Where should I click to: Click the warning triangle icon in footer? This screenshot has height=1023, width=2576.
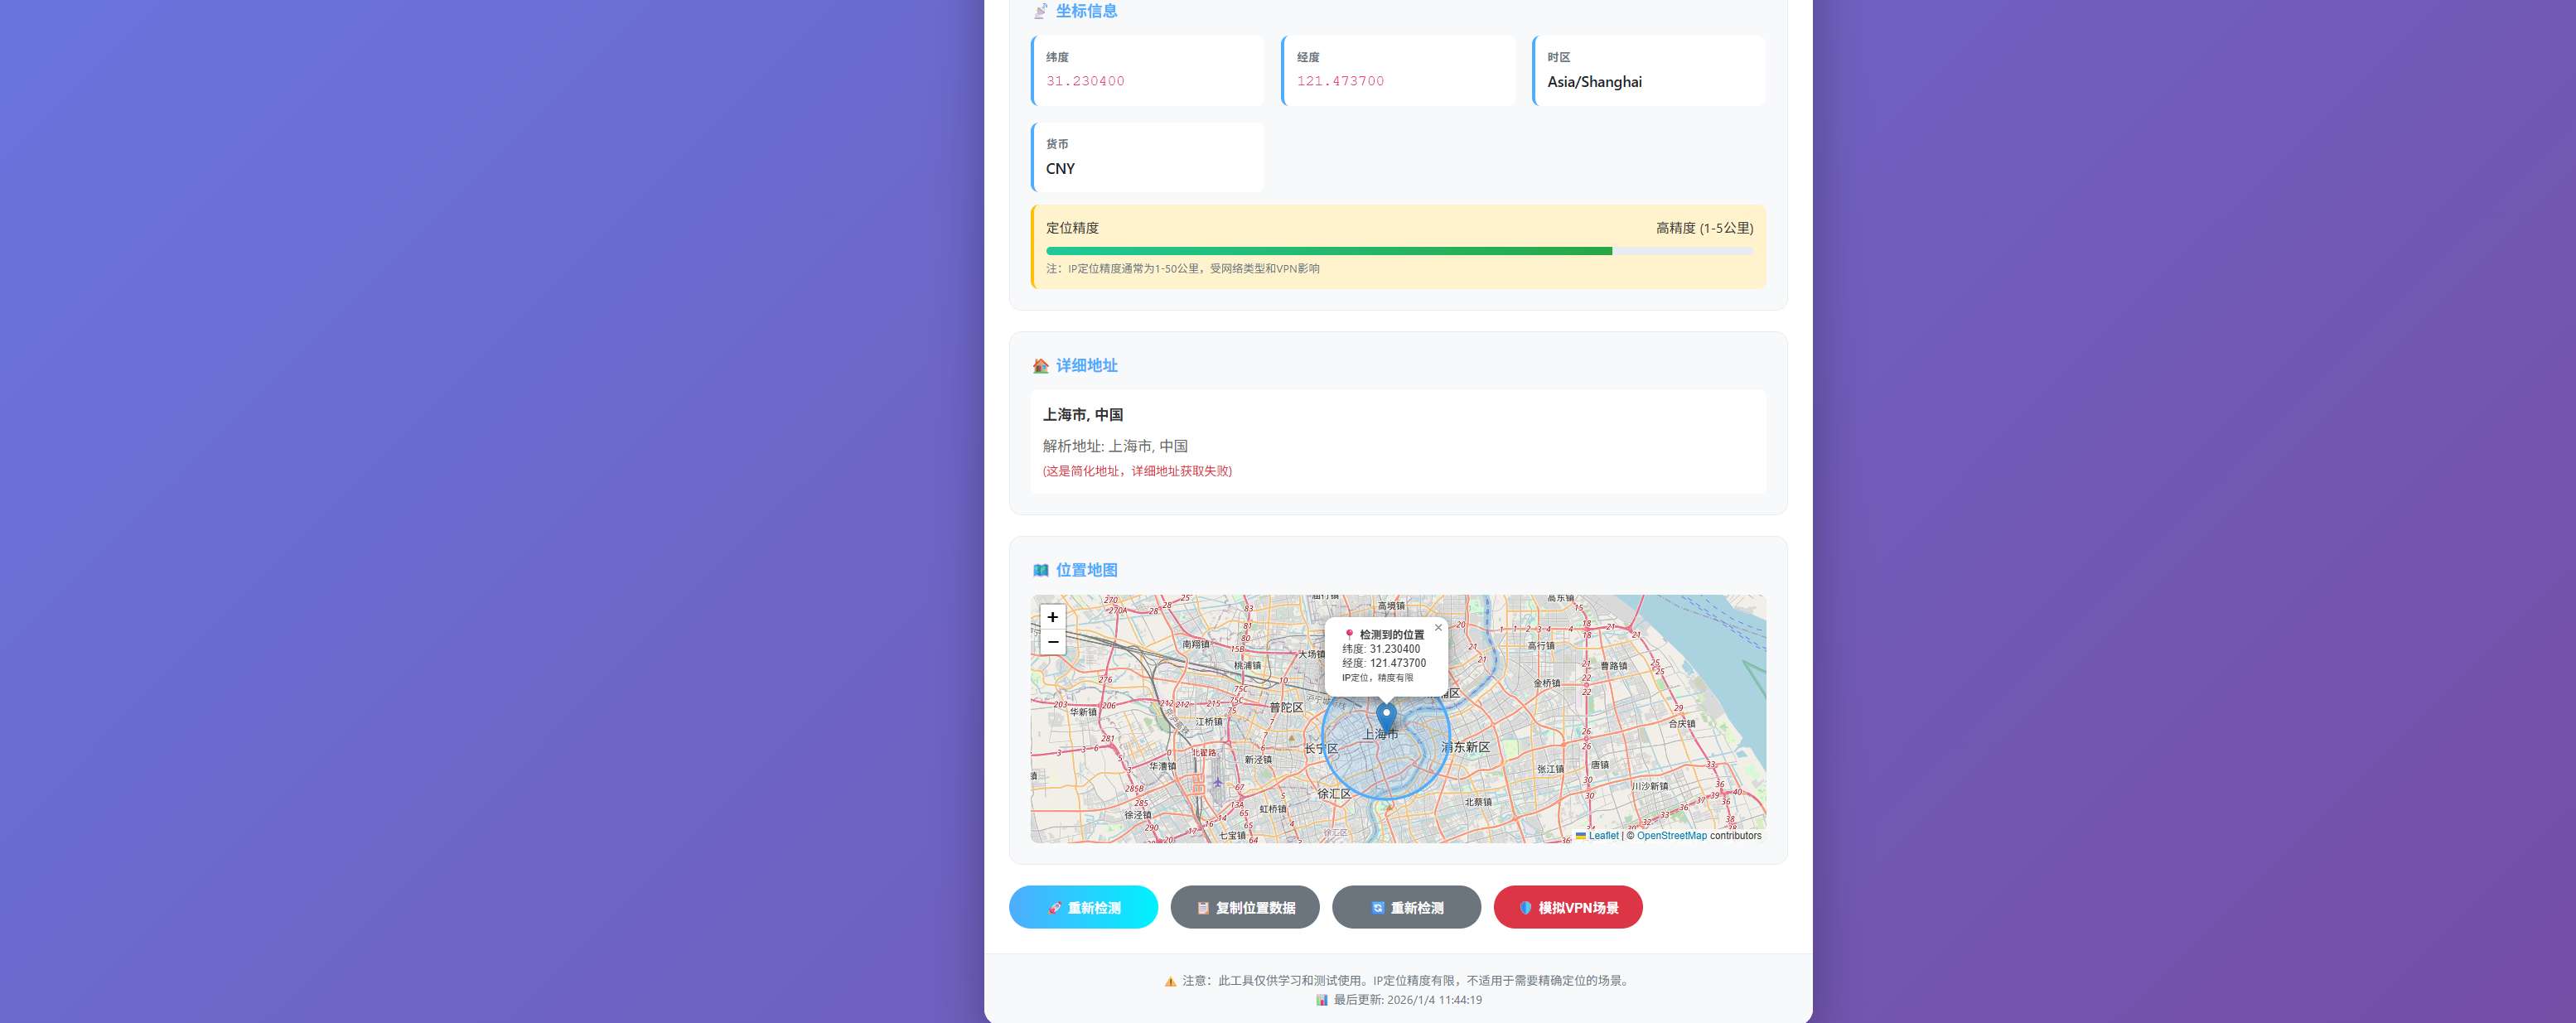point(1170,981)
